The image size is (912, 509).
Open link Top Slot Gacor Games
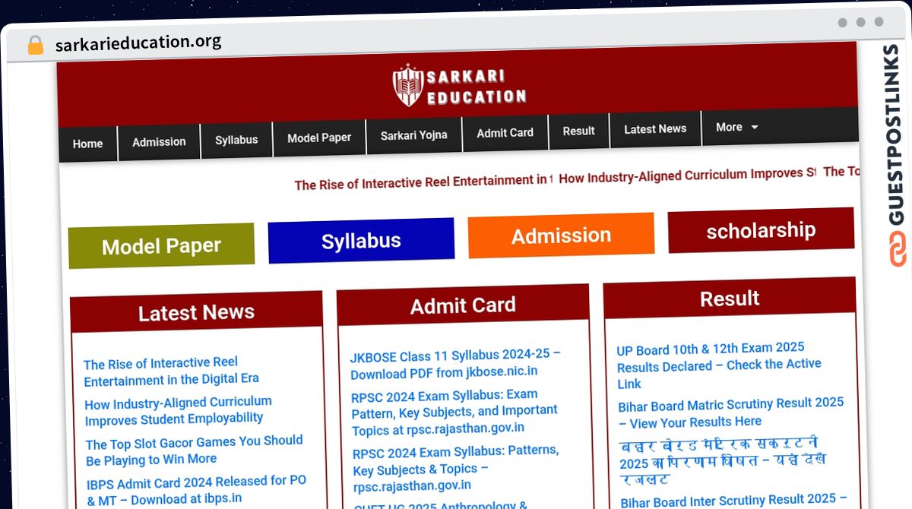(x=194, y=450)
